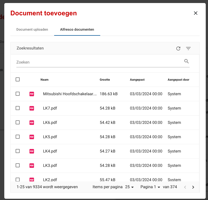Click PDF icon next to LK3.pdf
The image size is (208, 200).
(32, 166)
